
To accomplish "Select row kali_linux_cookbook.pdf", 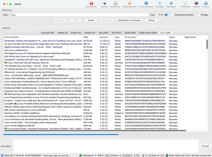I will tap(105, 50).
